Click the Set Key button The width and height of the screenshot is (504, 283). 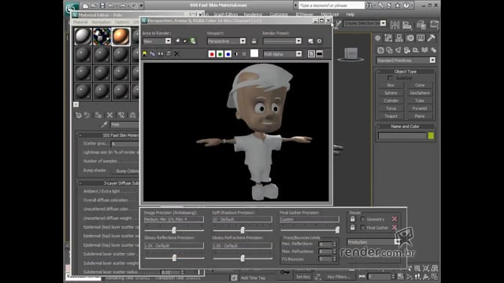click(x=302, y=277)
